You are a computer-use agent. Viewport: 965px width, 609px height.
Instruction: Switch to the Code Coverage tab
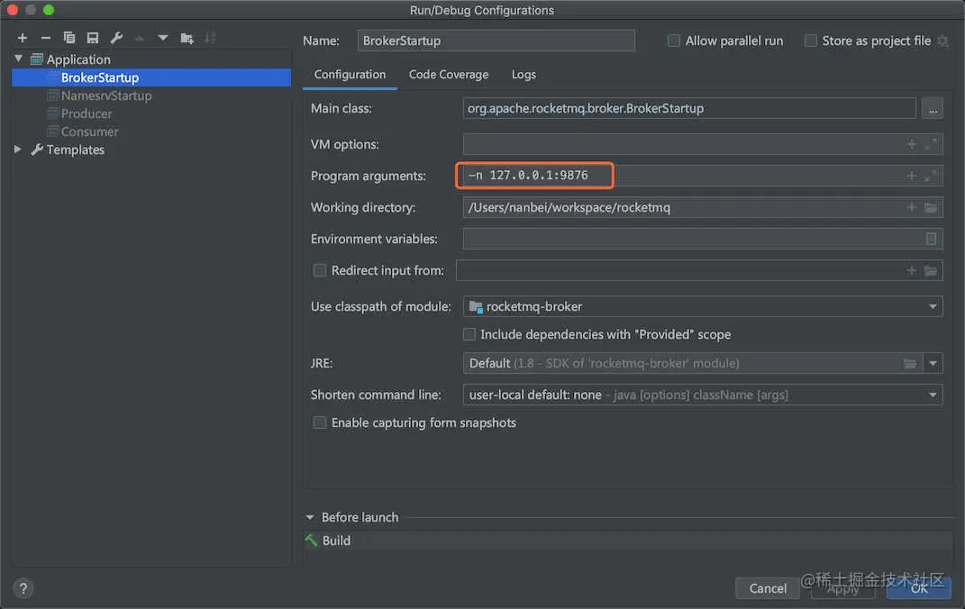point(449,75)
